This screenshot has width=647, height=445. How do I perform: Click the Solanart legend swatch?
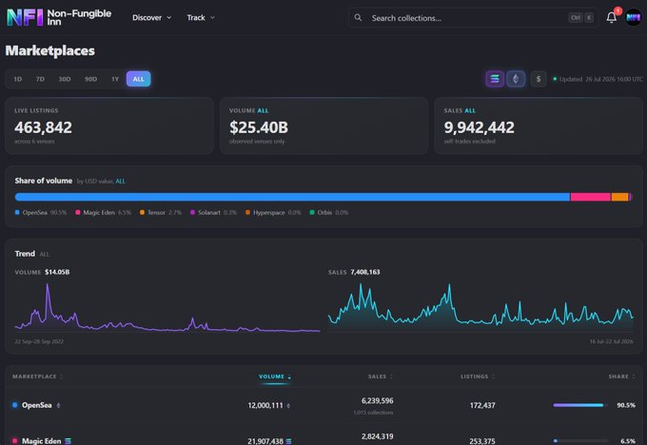tap(193, 212)
